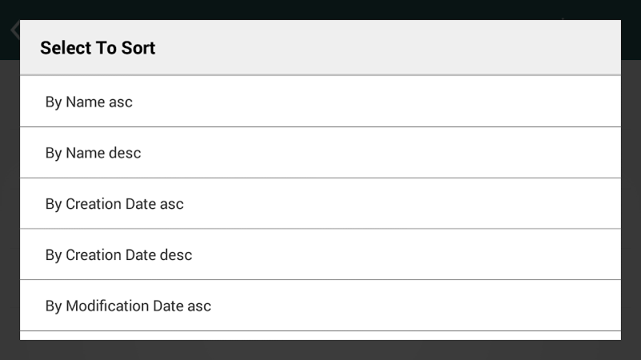Tap the partially visible last list row
The width and height of the screenshot is (641, 360).
(320, 335)
